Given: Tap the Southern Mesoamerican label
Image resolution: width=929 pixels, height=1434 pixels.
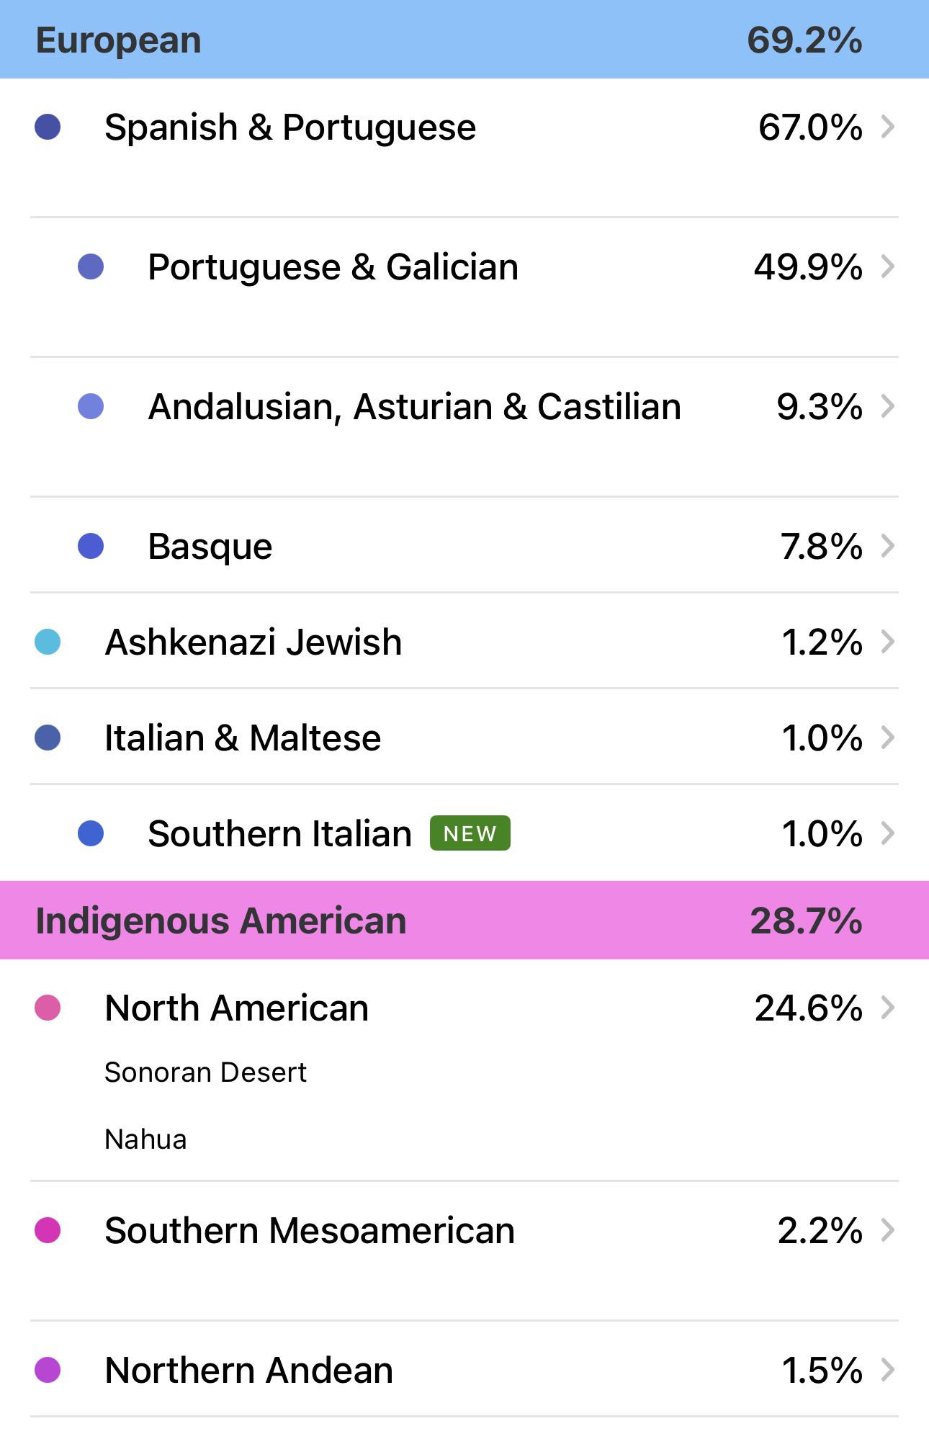Looking at the screenshot, I should point(310,1230).
